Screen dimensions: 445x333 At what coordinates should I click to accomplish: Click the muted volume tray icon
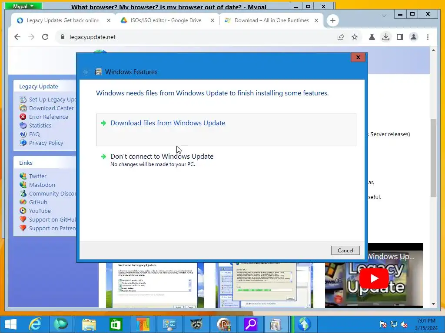pos(404,324)
